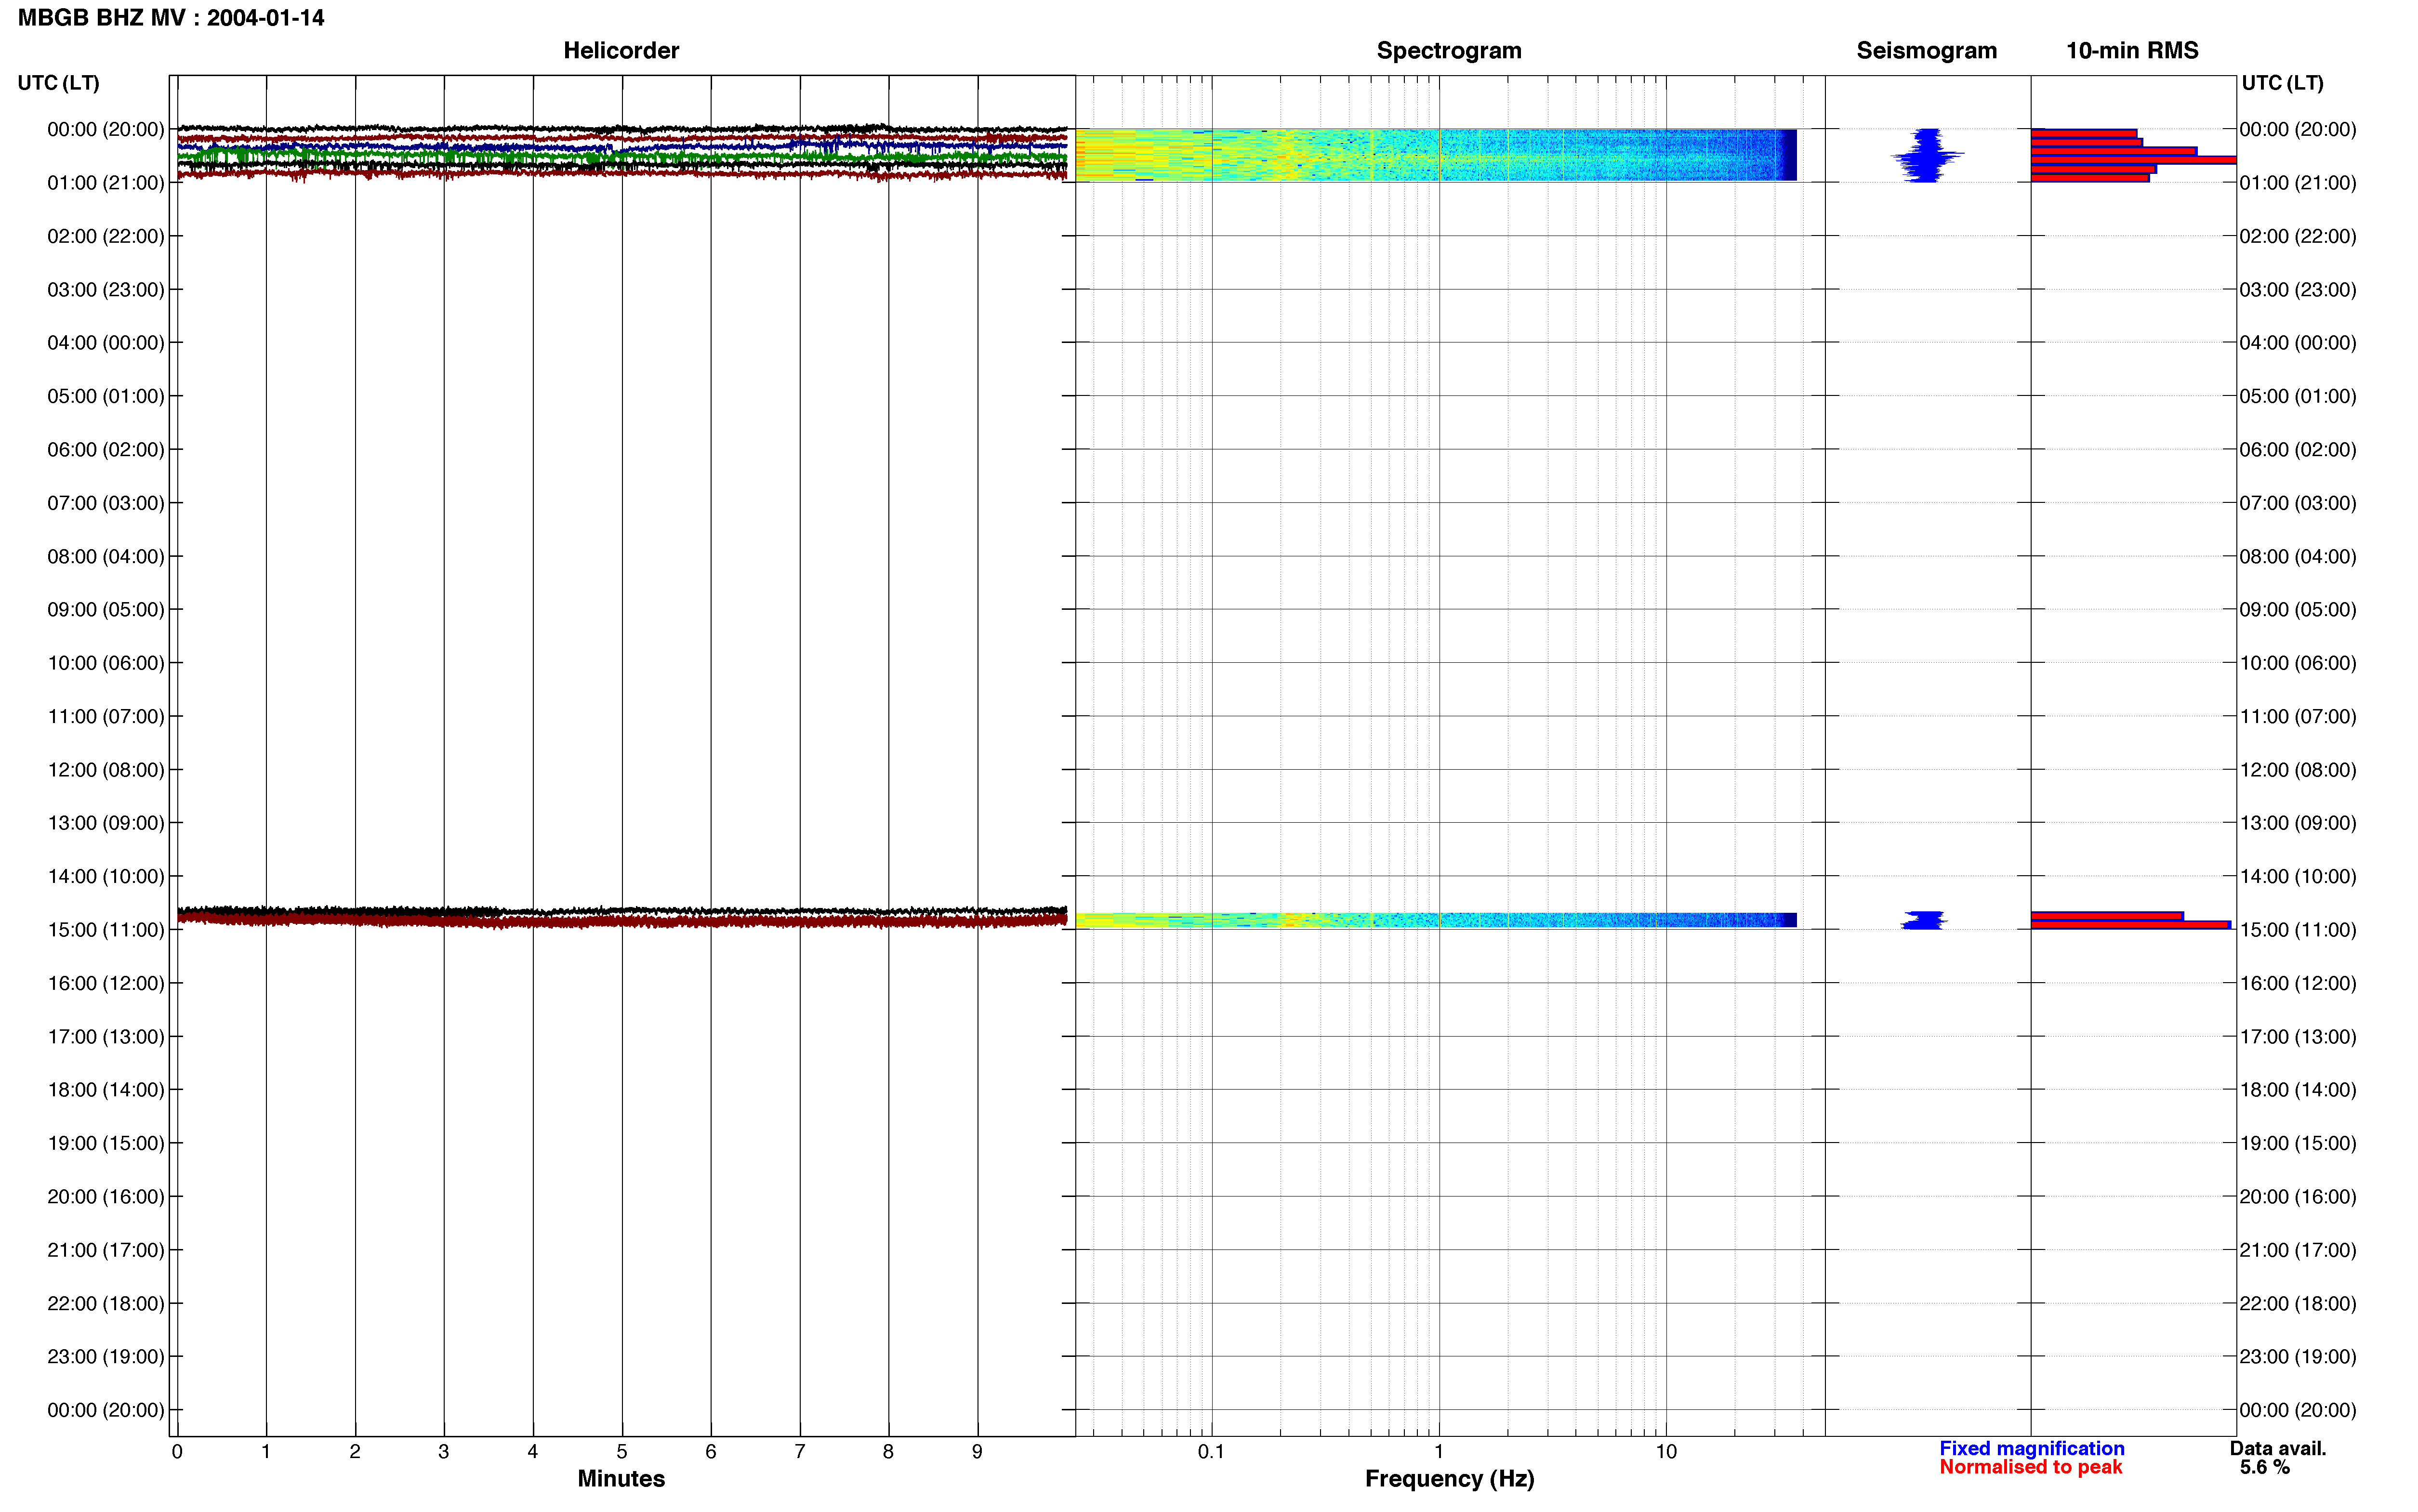Click the 1 tick label on the frequency axis

[x=1439, y=1452]
